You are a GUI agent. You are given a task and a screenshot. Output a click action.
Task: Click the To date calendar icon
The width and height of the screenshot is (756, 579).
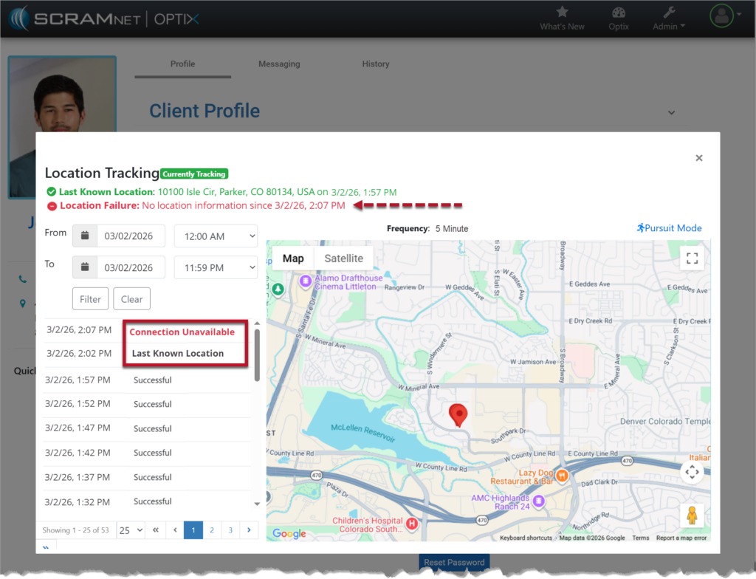tap(85, 267)
